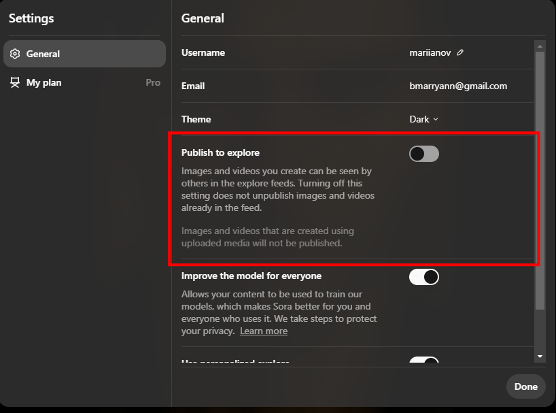Click the vertical scrollbar thumb
The height and width of the screenshot is (413, 556).
click(x=540, y=177)
